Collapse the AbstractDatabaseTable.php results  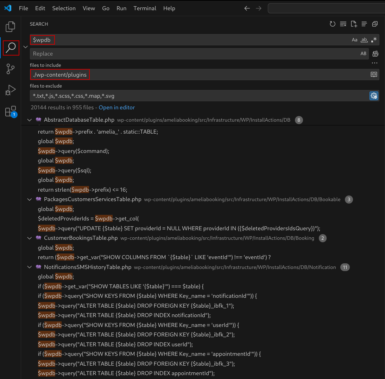coord(29,120)
